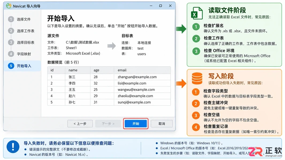Click the 源文件 section label
The image size is (285, 160).
53,36
